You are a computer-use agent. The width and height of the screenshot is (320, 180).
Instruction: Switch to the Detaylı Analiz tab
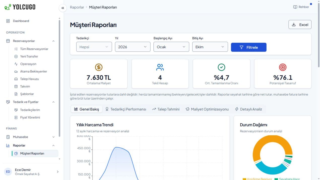[x=248, y=109]
